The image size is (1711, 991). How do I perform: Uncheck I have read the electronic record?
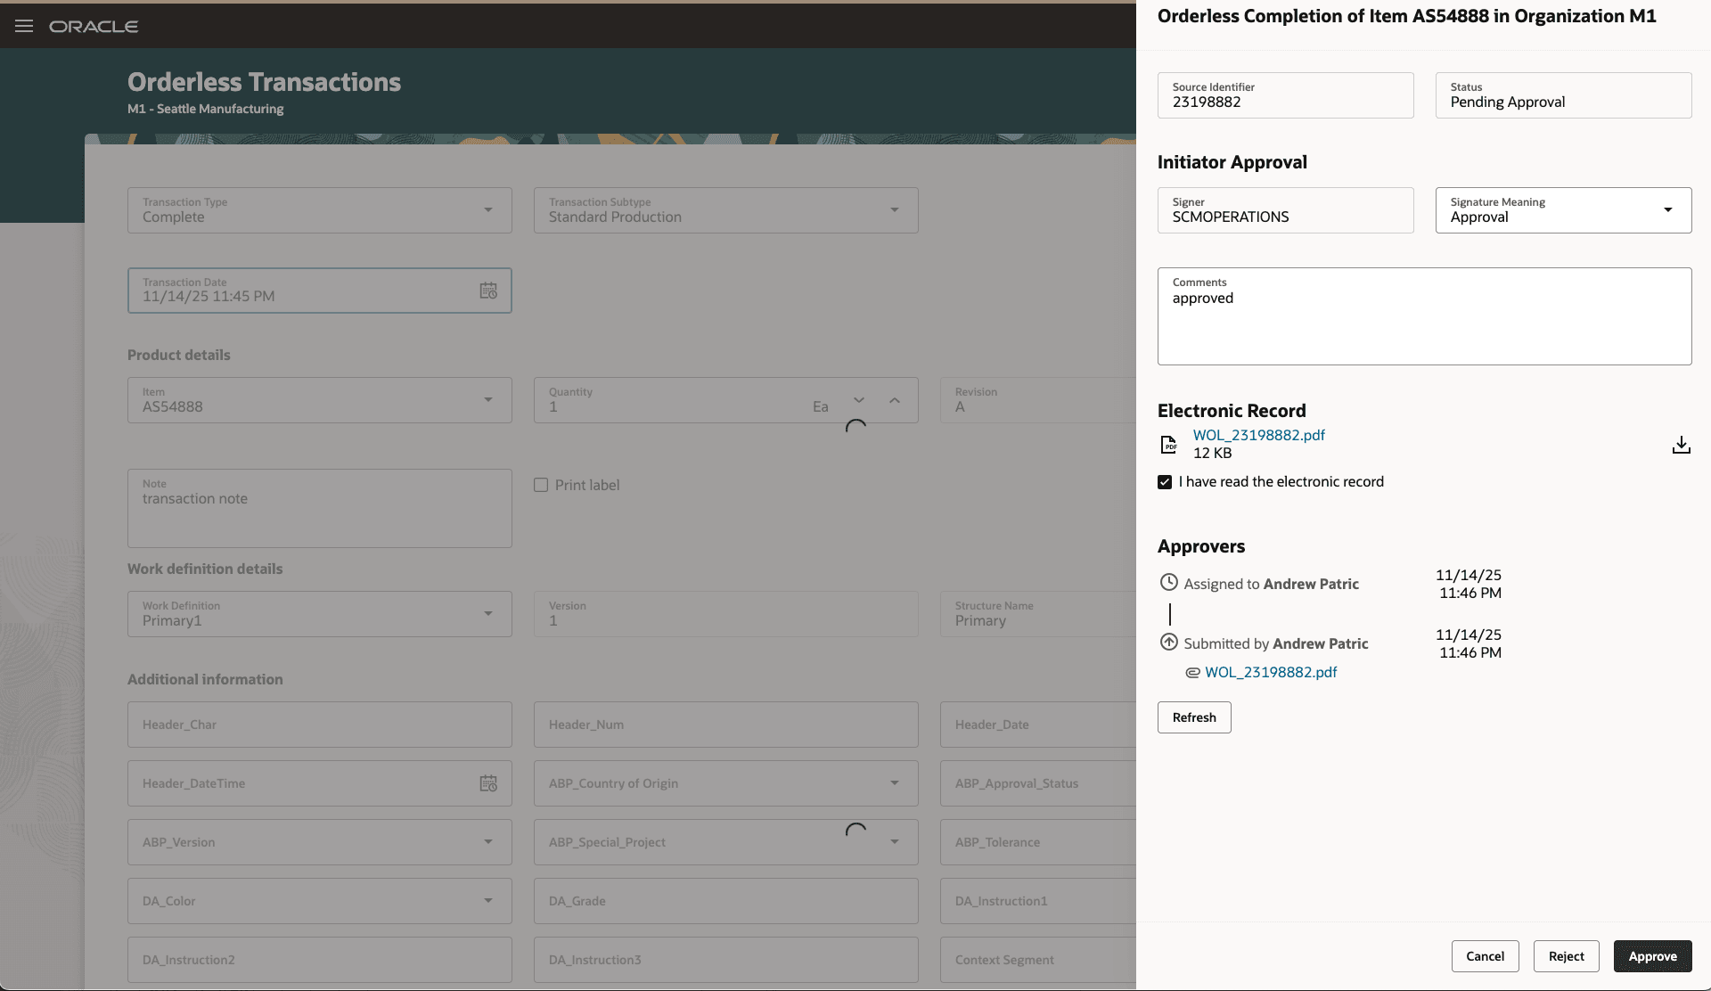click(1164, 481)
